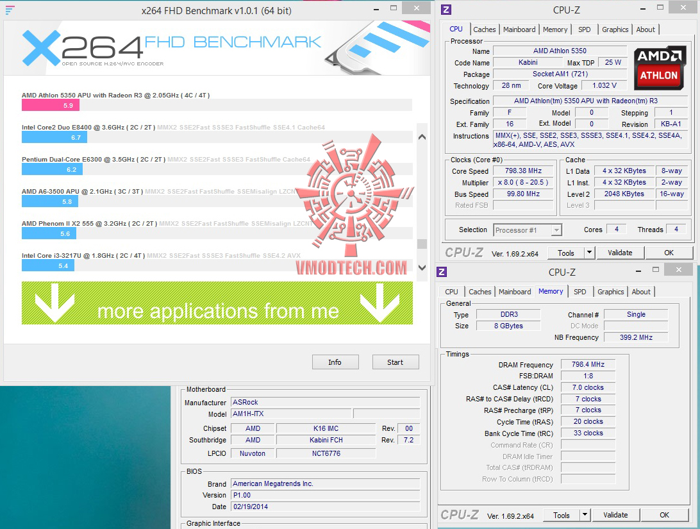The height and width of the screenshot is (529, 700).
Task: Click the Nuvoton LPCIO field
Action: tap(252, 453)
